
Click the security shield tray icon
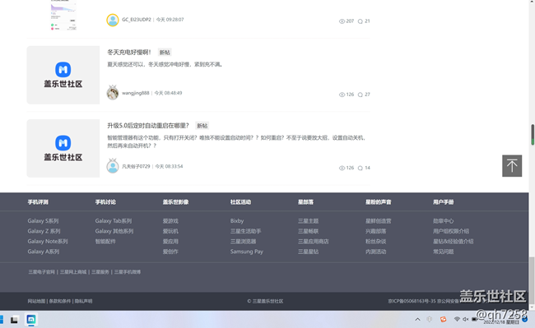tap(429, 319)
